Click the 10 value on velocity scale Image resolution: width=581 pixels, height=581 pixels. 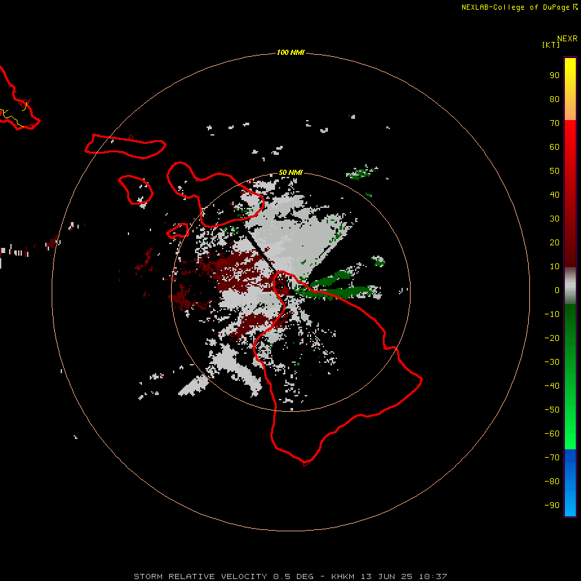[x=555, y=267]
